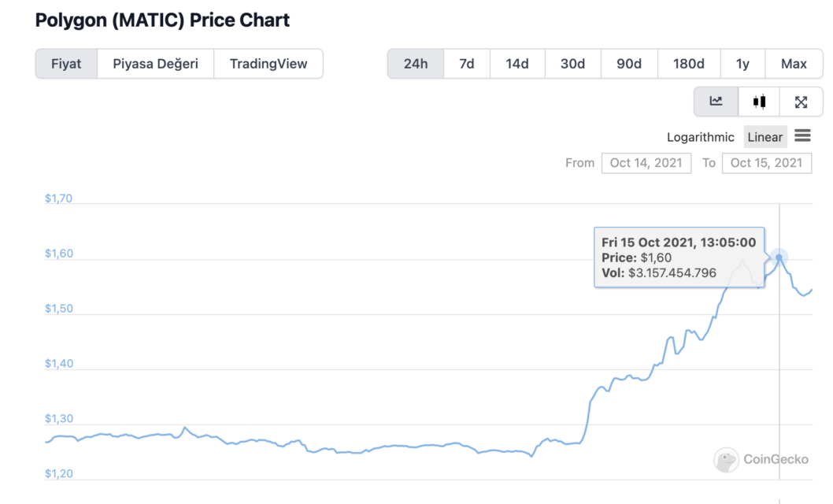This screenshot has width=833, height=504.
Task: Show Max price history
Action: tap(794, 64)
